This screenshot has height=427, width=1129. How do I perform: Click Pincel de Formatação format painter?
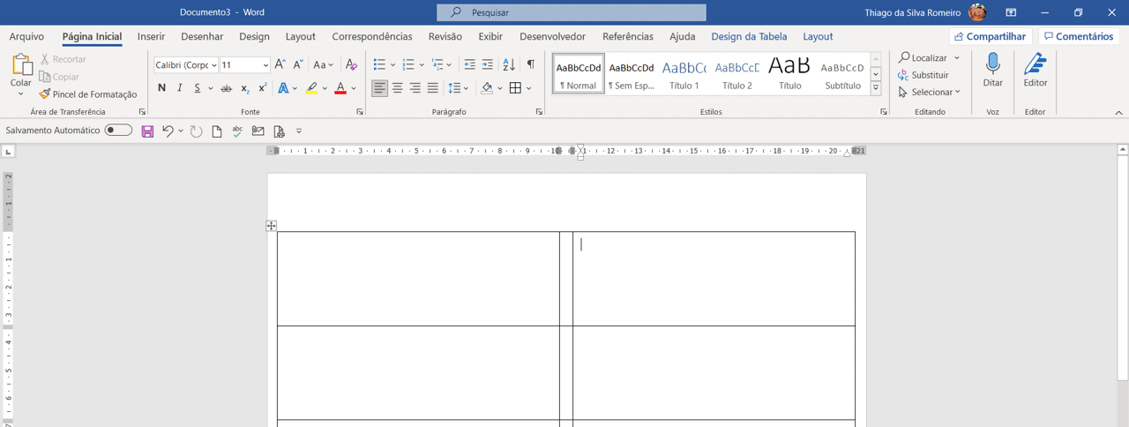click(88, 94)
